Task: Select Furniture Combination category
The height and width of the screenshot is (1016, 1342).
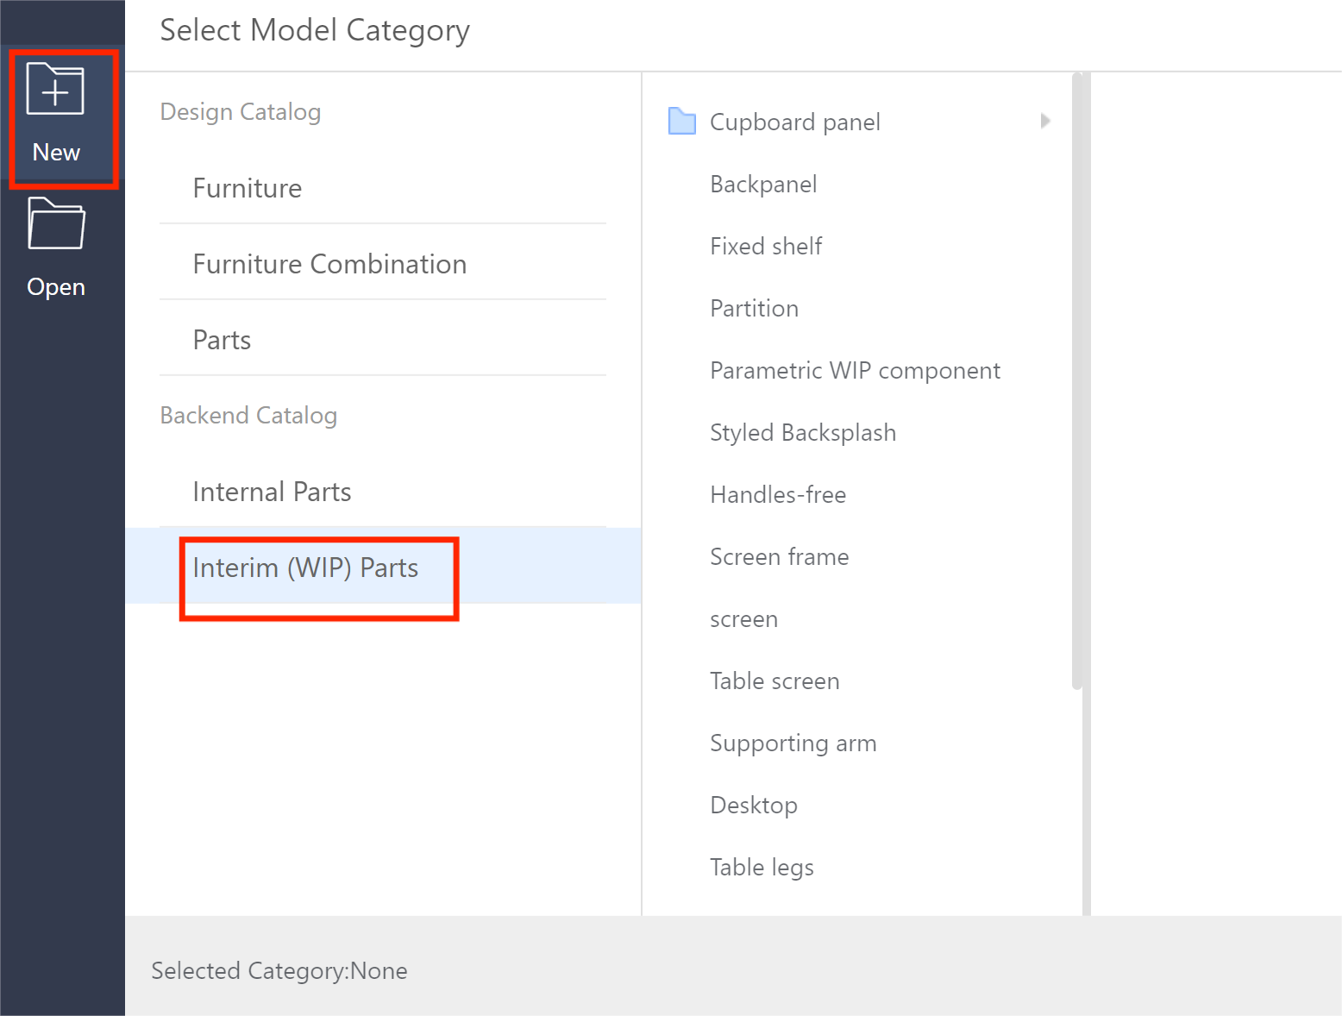Action: [x=329, y=264]
